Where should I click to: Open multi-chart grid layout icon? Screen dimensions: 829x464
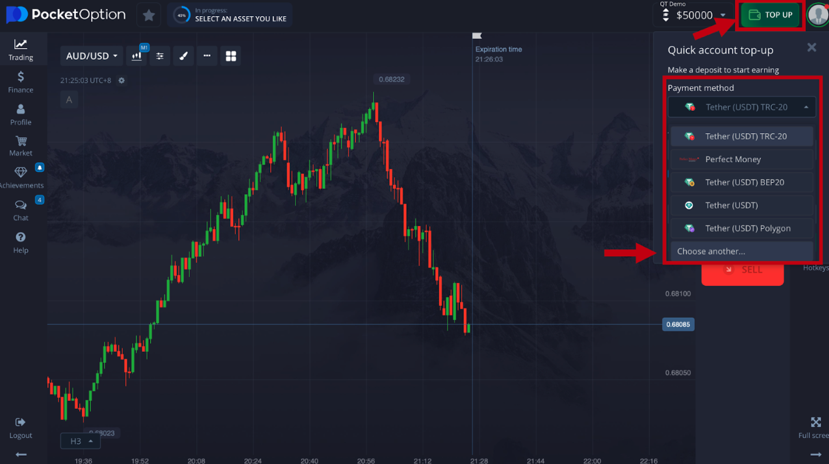231,56
